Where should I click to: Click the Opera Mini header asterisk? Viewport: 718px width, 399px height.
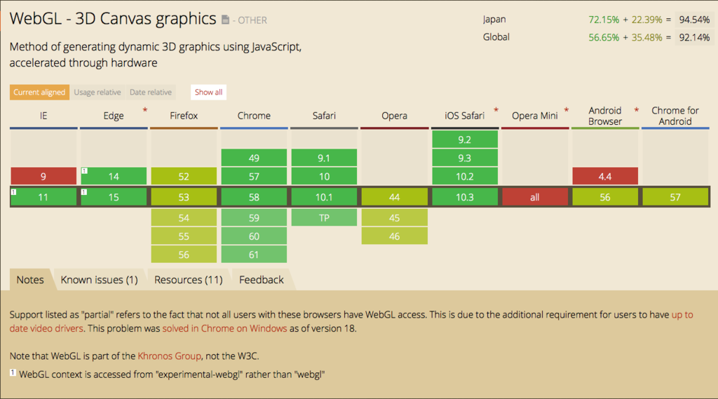tap(567, 110)
